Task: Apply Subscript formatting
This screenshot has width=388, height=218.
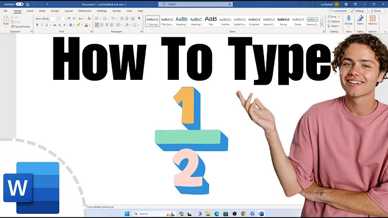Action: point(60,25)
